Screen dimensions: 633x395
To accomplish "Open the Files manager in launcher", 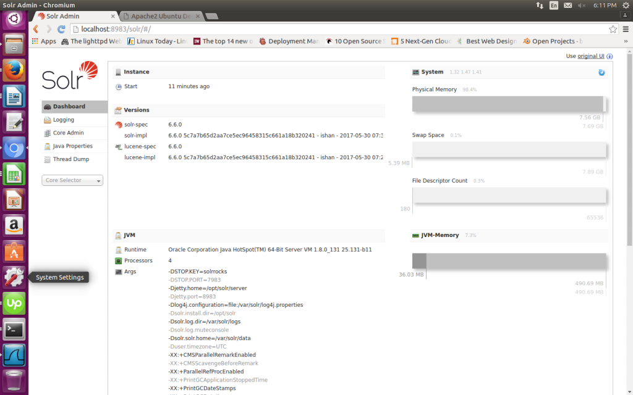I will 14,44.
